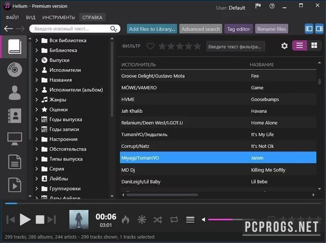Image resolution: width=326 pixels, height=243 pixels.
Task: Open Advanced search
Action: point(201,29)
